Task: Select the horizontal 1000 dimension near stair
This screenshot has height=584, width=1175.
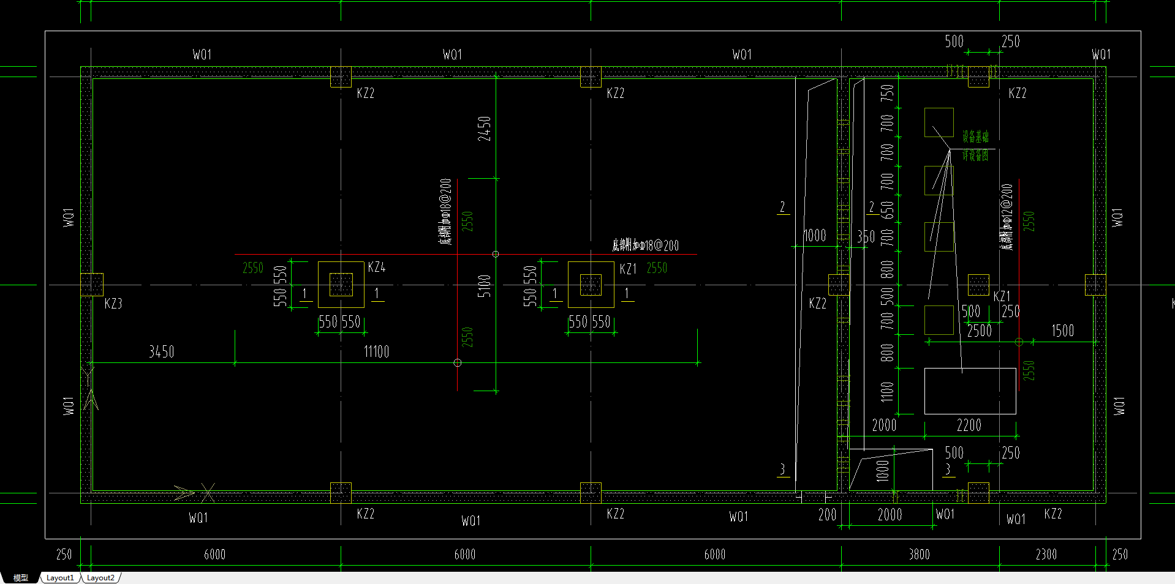Action: [x=815, y=236]
